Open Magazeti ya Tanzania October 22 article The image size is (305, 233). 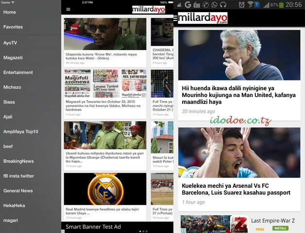point(103,106)
